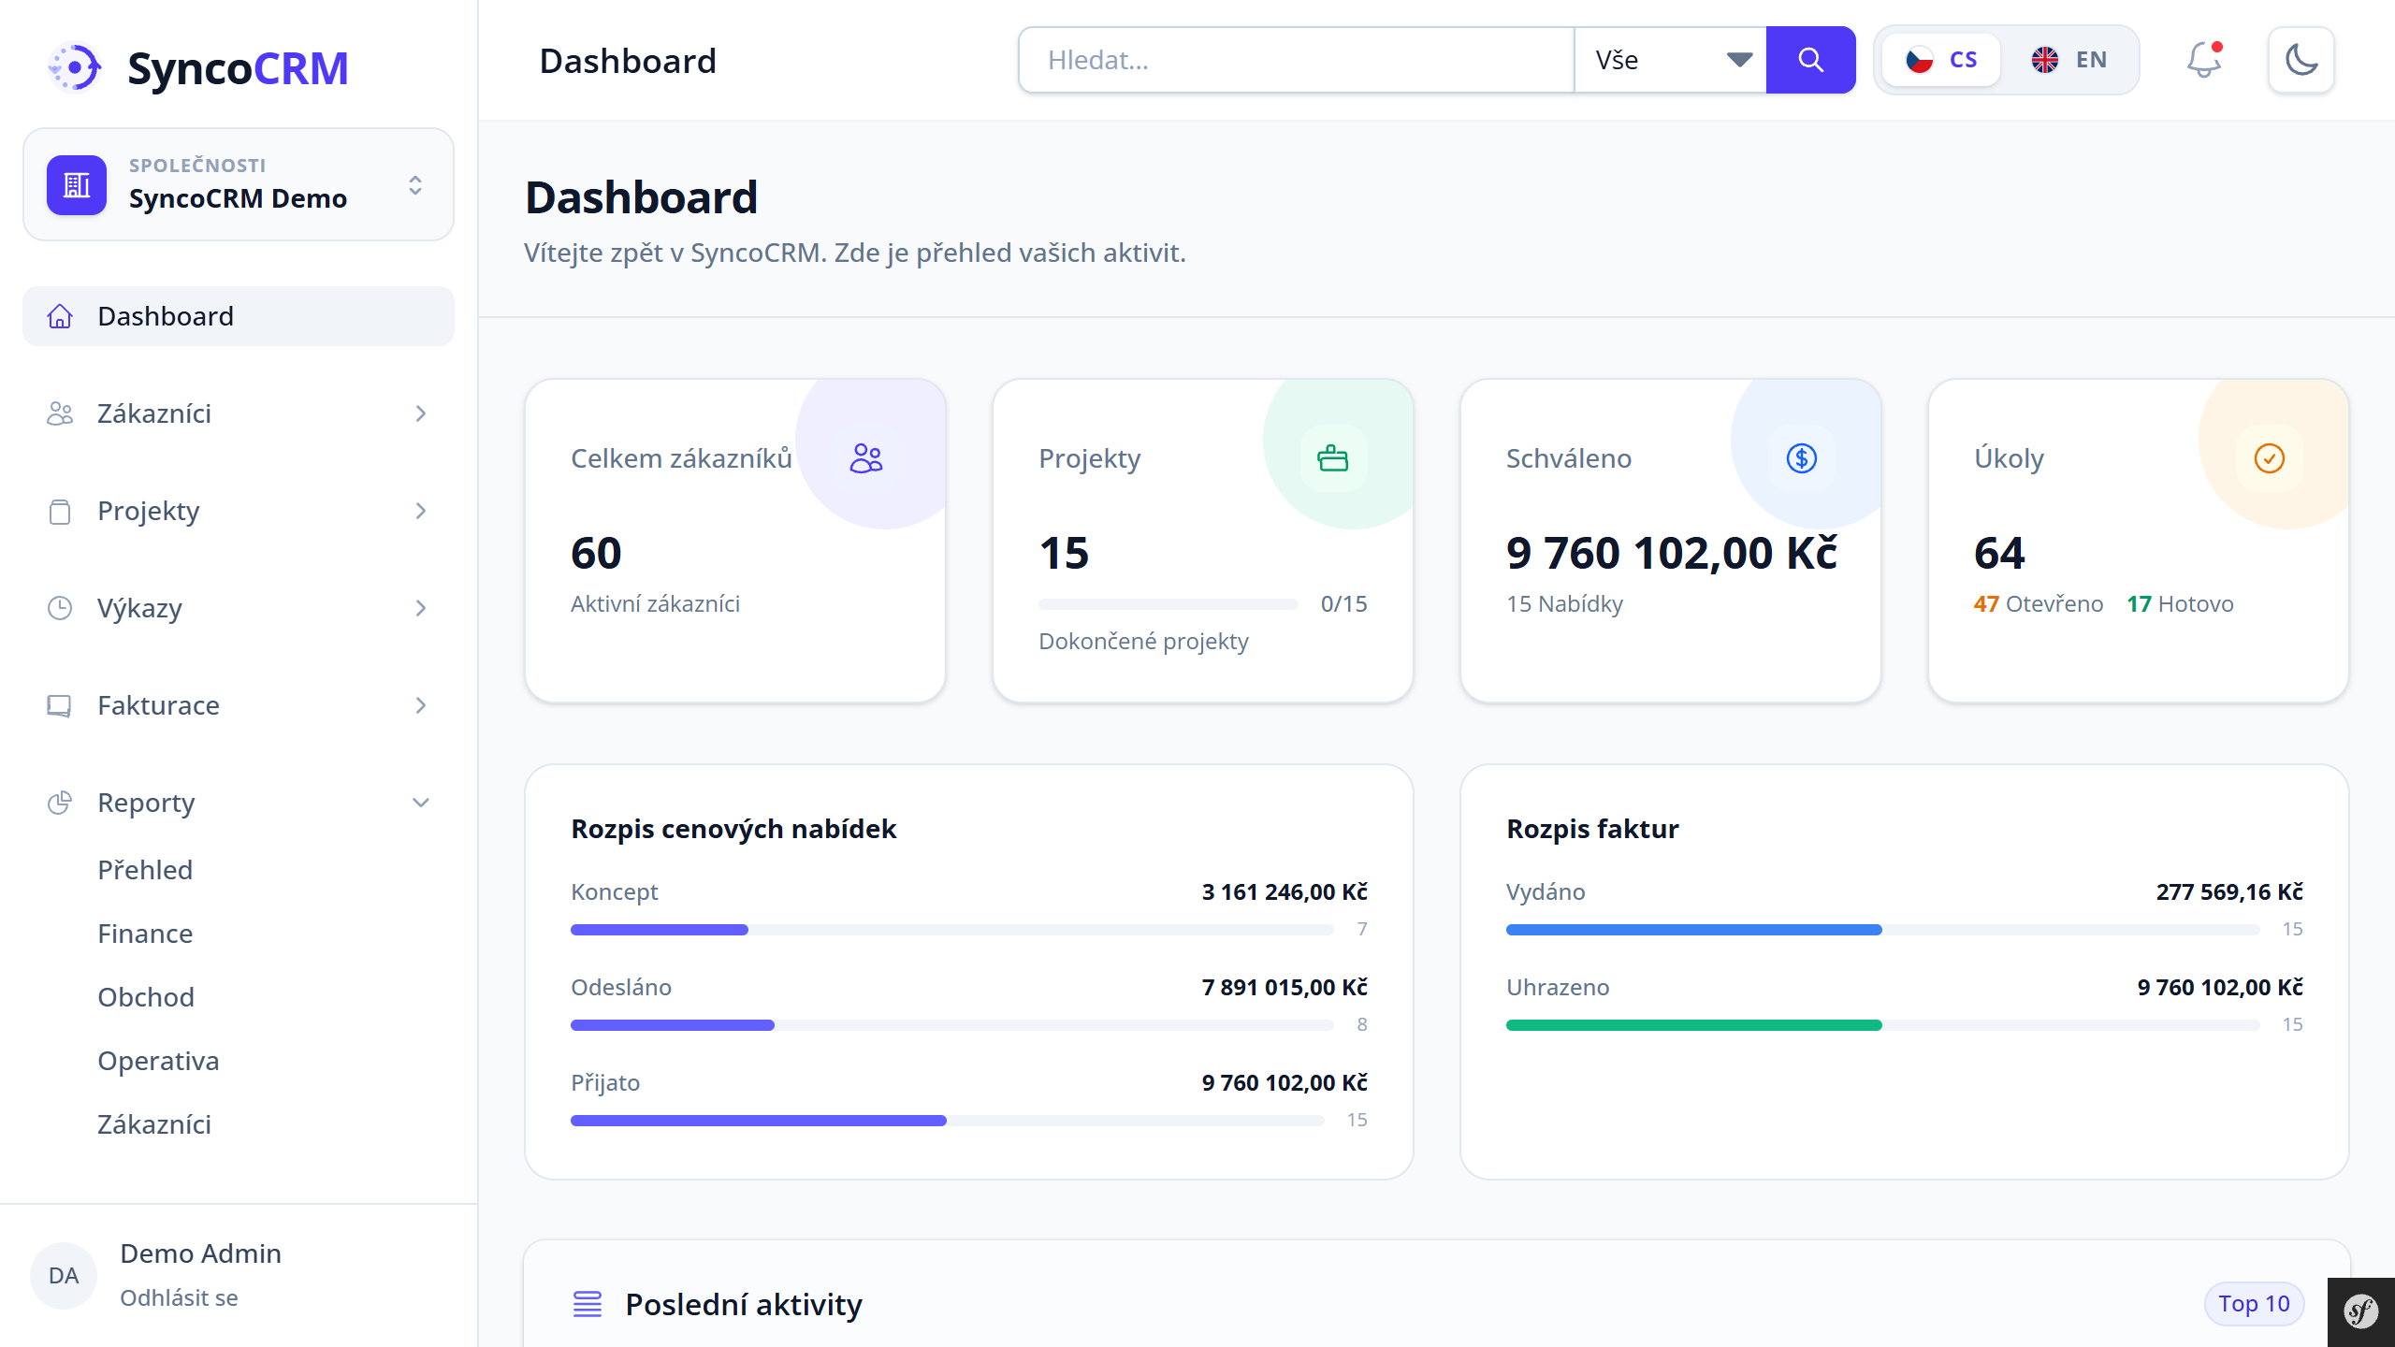The height and width of the screenshot is (1347, 2395).
Task: Click the briefcase icon in Projekty card
Action: point(1333,458)
